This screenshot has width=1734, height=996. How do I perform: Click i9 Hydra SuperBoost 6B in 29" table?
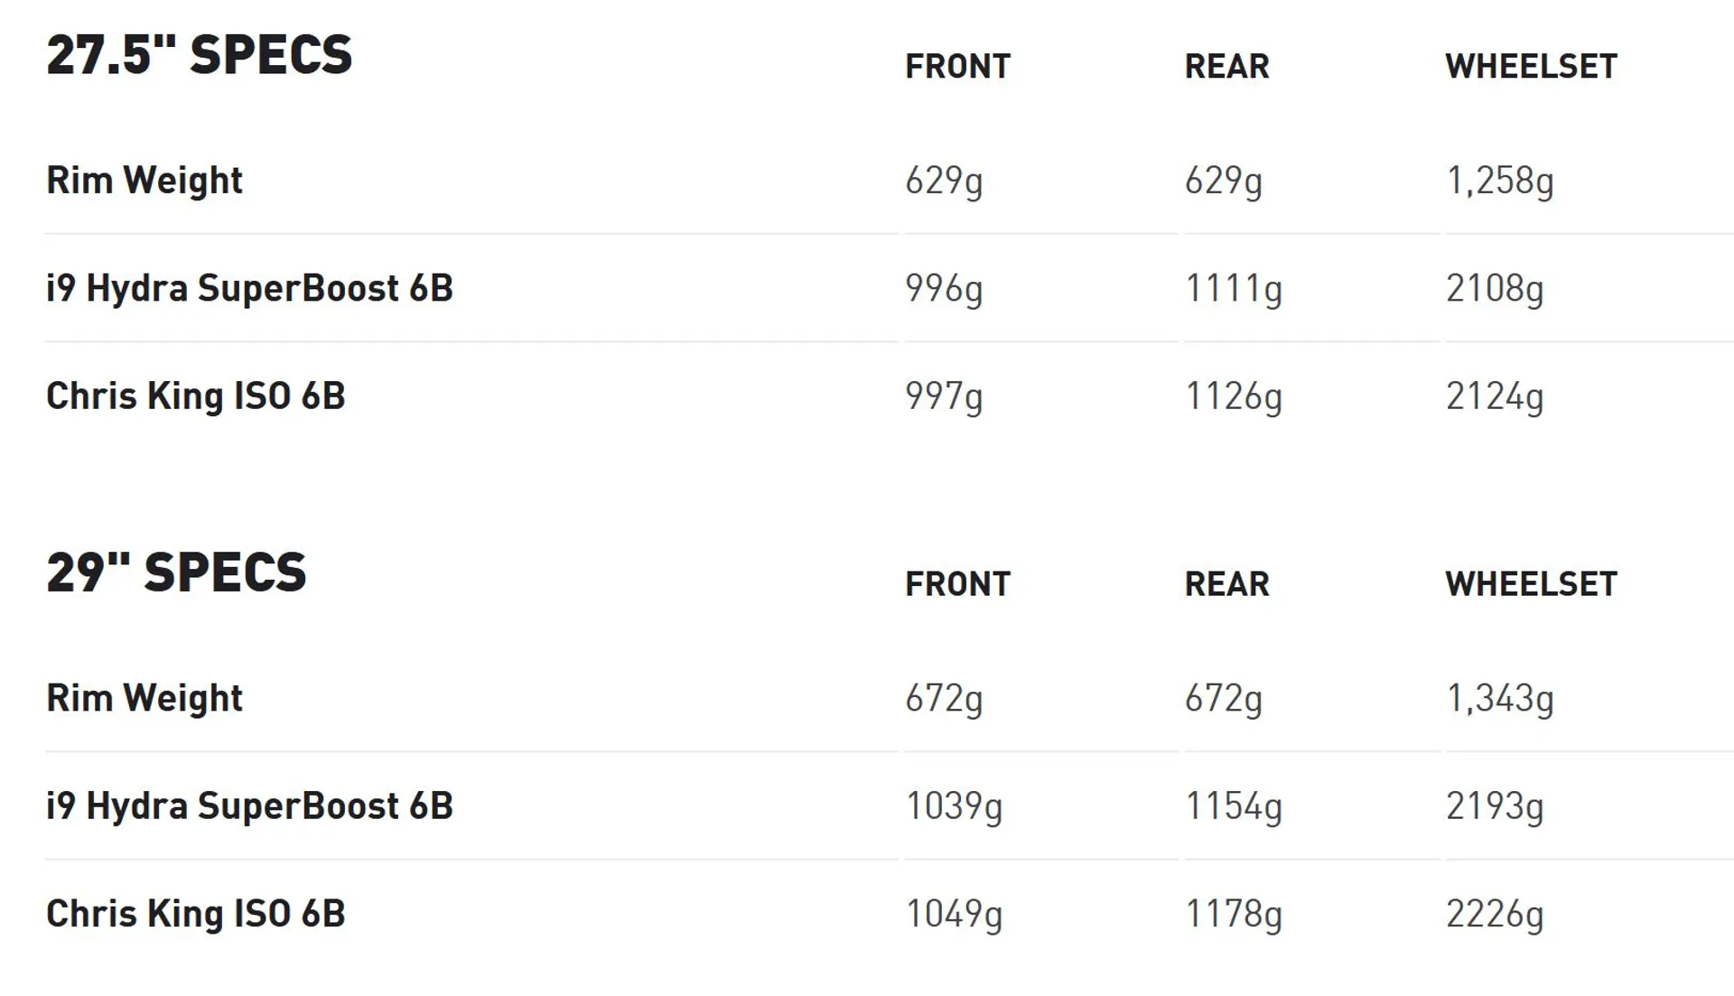250,806
